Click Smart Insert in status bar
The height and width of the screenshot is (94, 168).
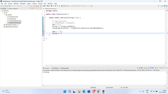(x=109, y=87)
